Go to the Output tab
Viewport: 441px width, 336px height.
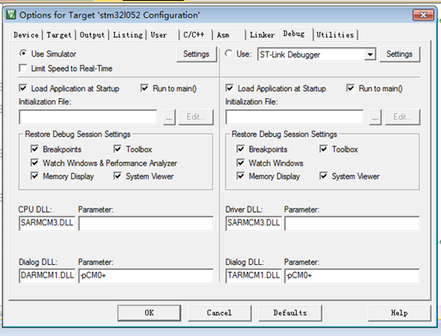92,35
